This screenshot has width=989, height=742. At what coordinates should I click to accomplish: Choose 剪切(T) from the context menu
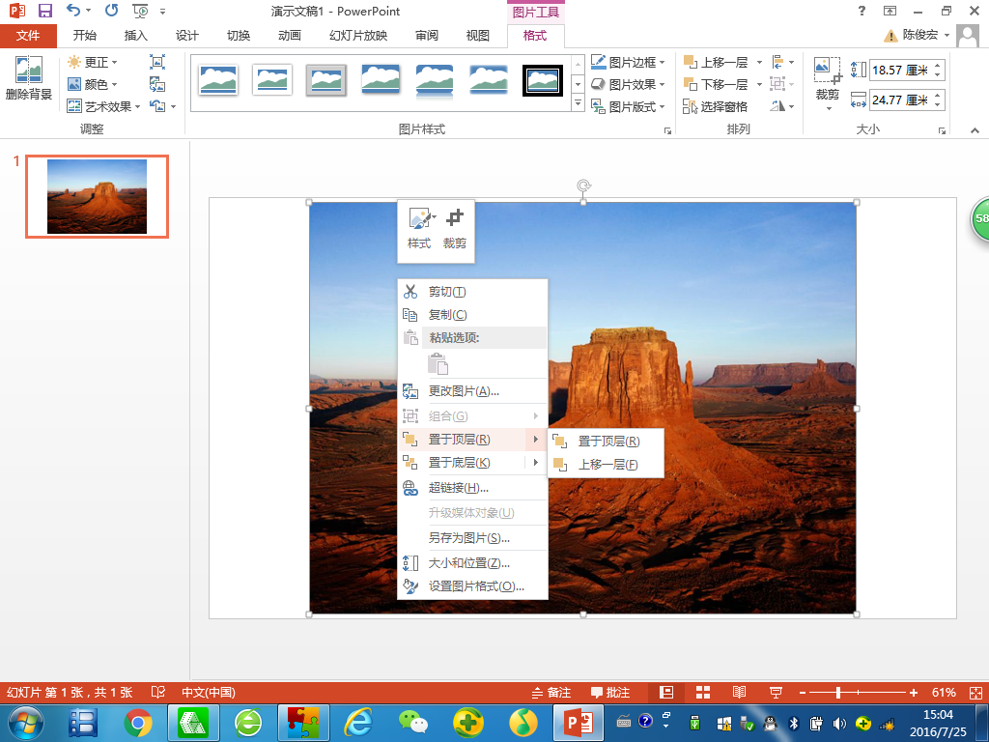[x=472, y=292]
